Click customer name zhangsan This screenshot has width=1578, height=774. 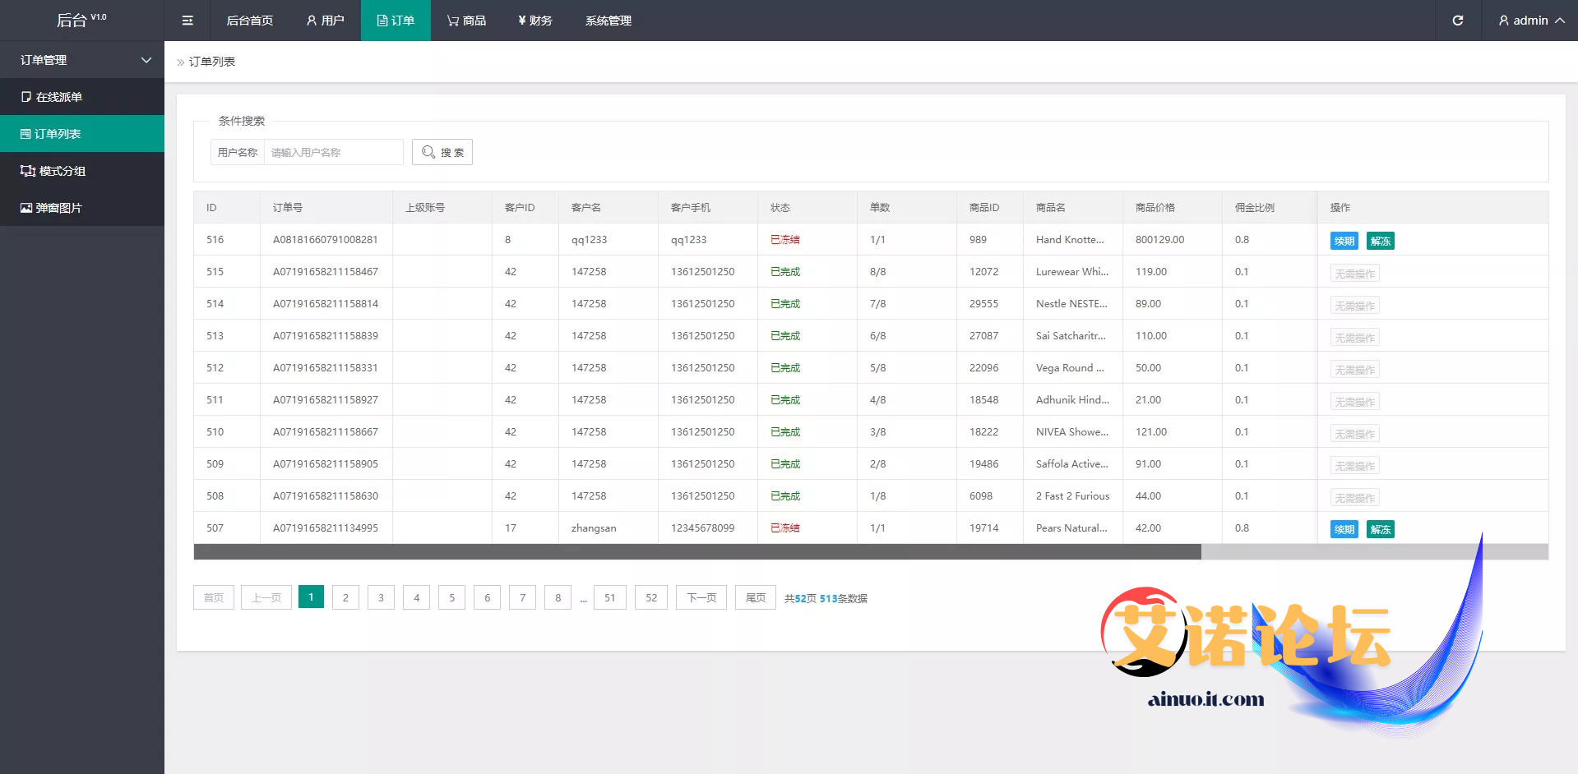(594, 528)
